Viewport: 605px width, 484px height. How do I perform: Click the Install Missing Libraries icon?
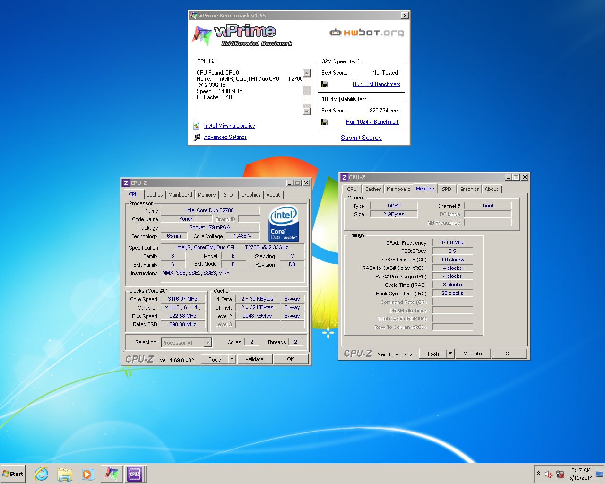(x=197, y=126)
